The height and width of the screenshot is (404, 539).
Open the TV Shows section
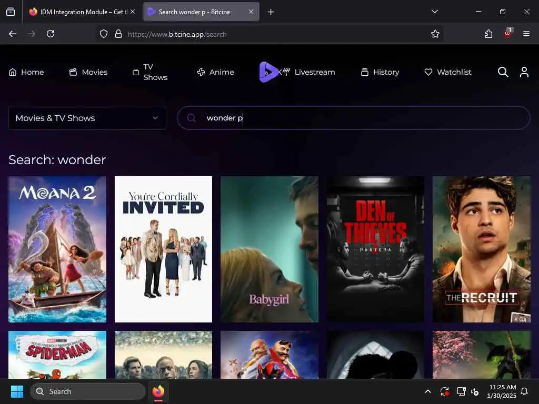(x=150, y=72)
